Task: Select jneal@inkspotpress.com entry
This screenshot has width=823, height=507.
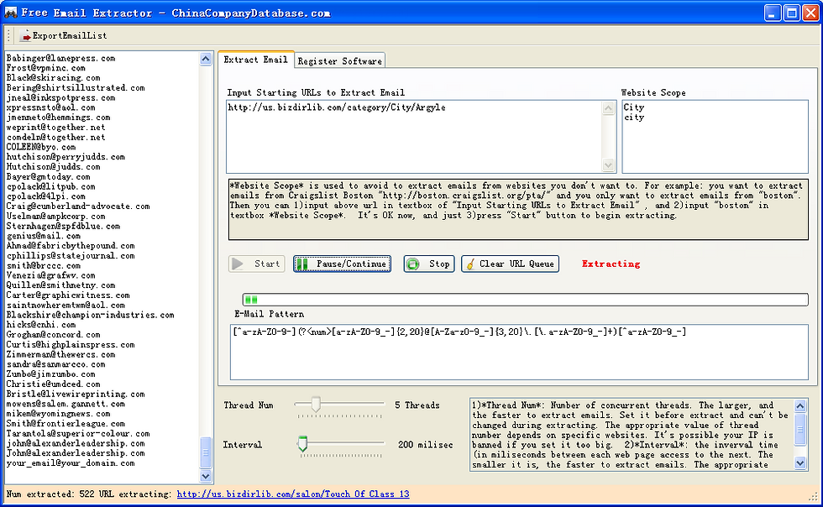Action: tap(60, 97)
